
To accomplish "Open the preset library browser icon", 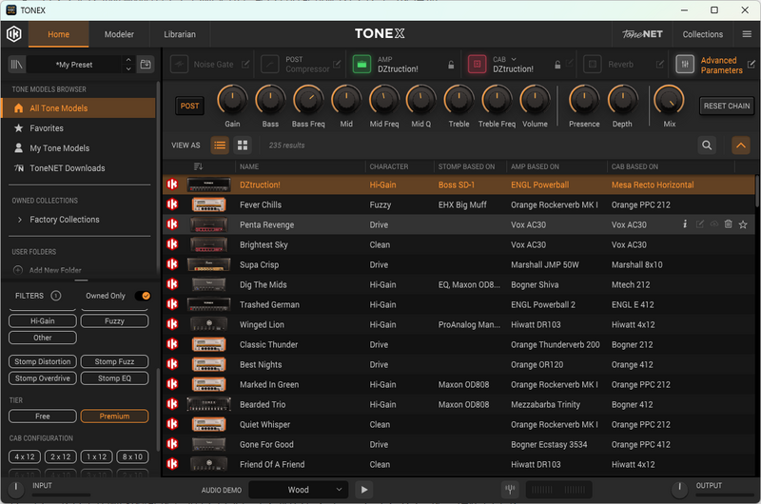I will point(17,64).
